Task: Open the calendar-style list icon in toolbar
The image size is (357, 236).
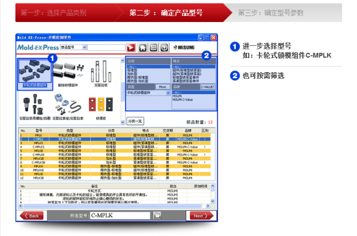Action: click(x=154, y=48)
